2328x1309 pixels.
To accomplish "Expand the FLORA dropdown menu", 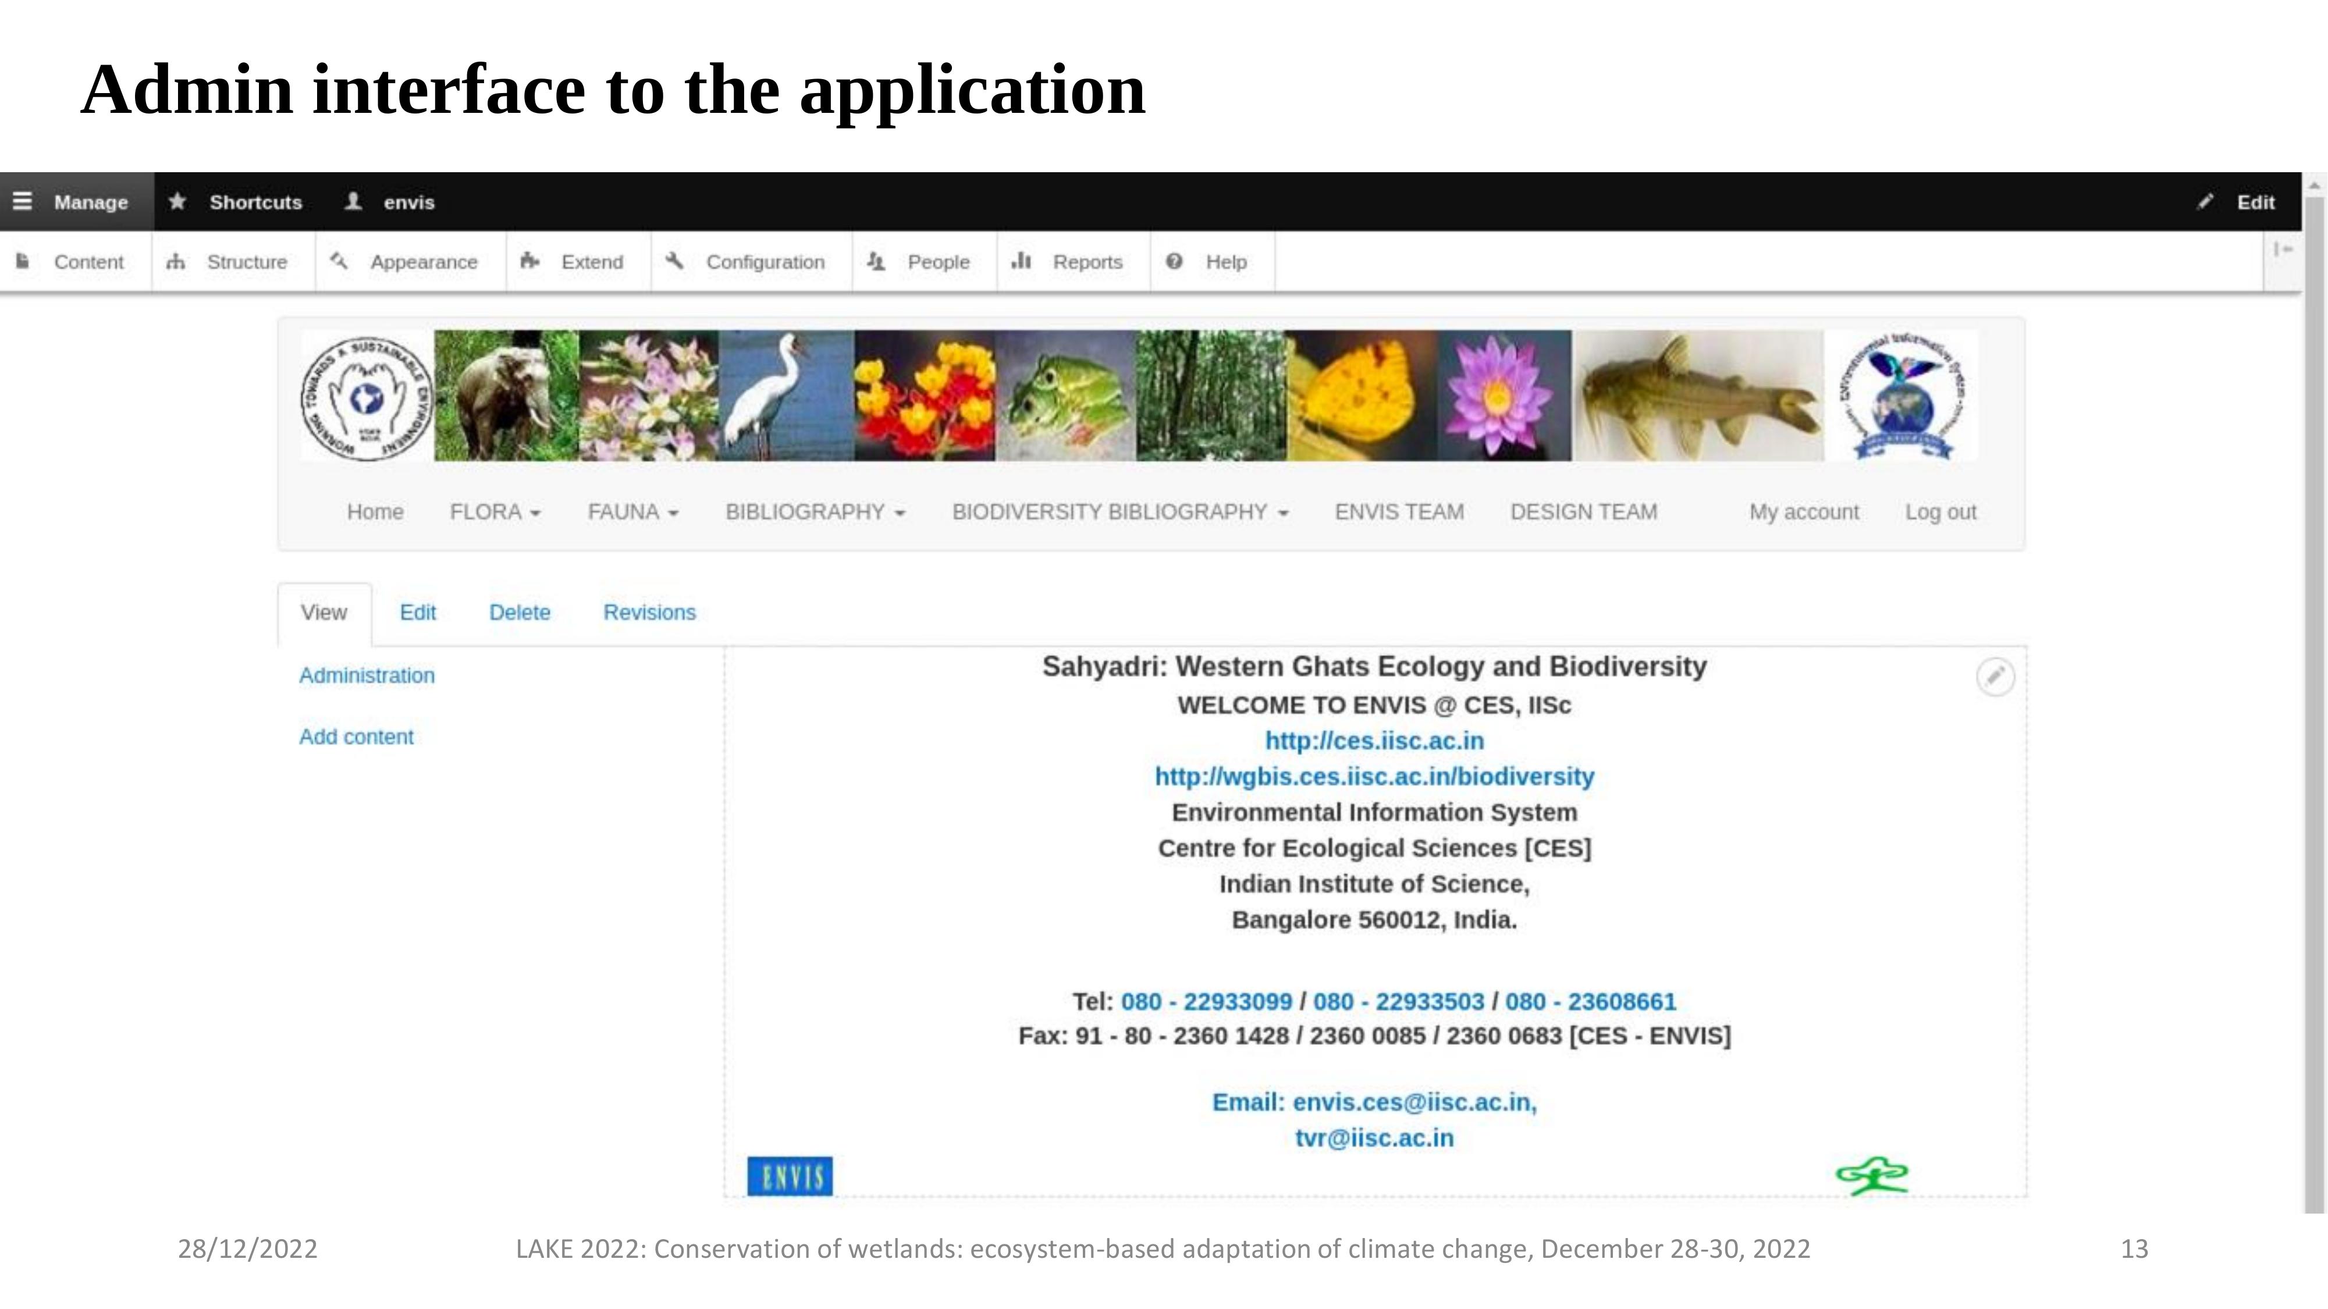I will (495, 512).
